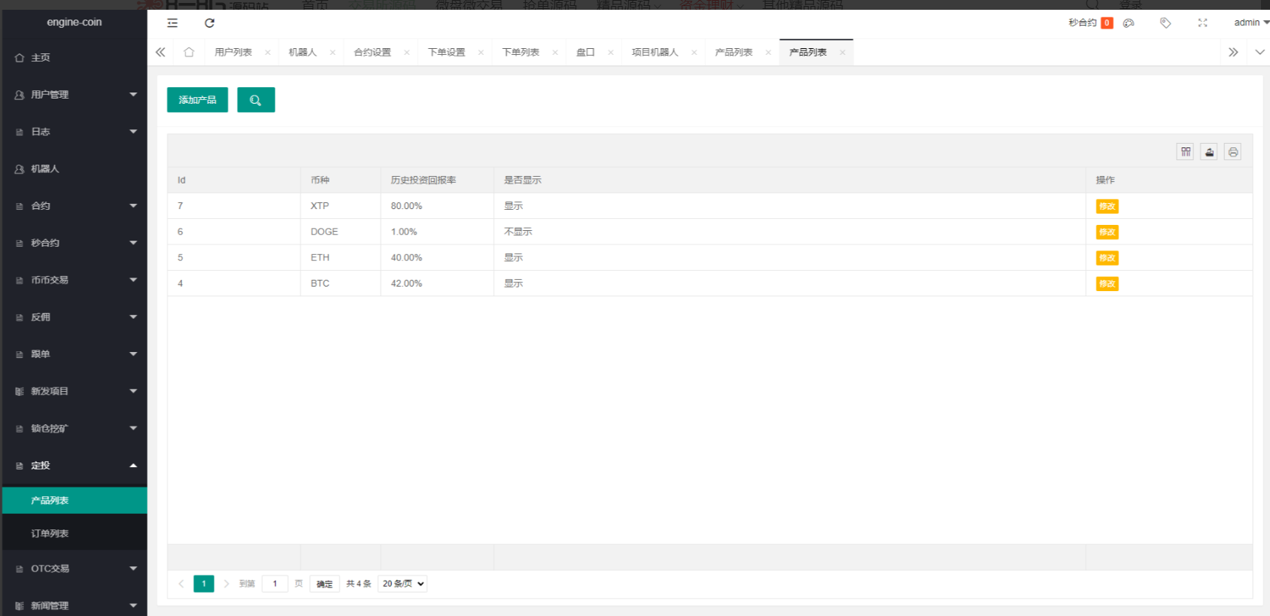The image size is (1270, 616).
Task: Toggle the fullscreen icon in header
Action: pyautogui.click(x=1202, y=23)
